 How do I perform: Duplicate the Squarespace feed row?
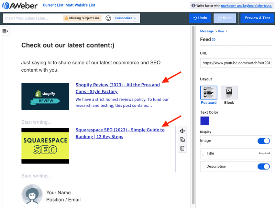tap(182, 140)
